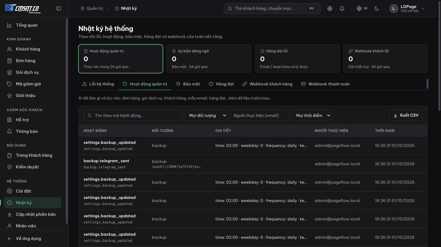Go to Quản trị breadcrumb link
441x247 pixels.
[x=92, y=8]
